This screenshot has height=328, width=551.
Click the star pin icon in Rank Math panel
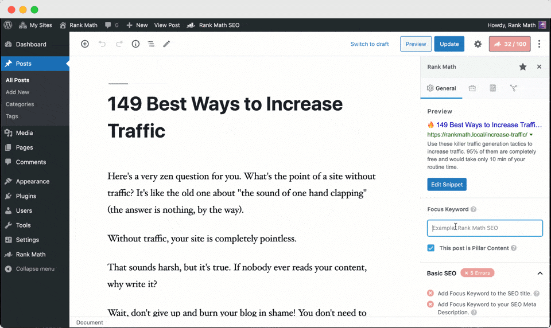pyautogui.click(x=522, y=67)
